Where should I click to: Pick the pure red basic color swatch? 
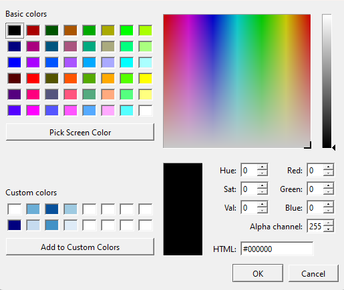tap(33, 79)
